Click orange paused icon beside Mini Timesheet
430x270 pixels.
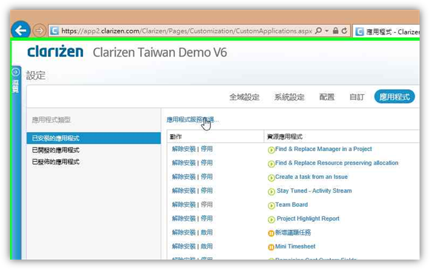[x=271, y=247]
